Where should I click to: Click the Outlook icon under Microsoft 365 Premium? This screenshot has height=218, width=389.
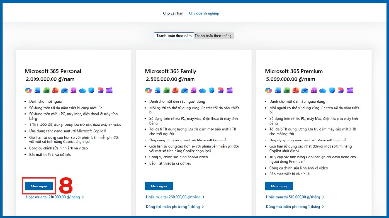point(305,91)
